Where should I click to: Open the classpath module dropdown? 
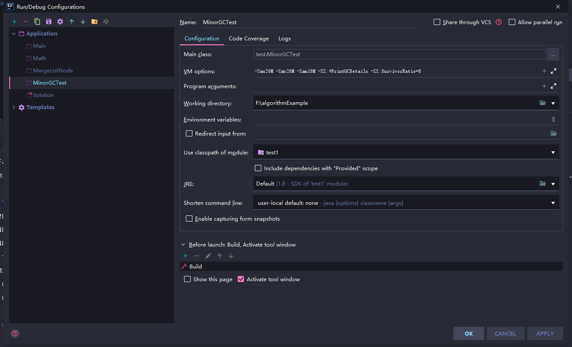[553, 152]
